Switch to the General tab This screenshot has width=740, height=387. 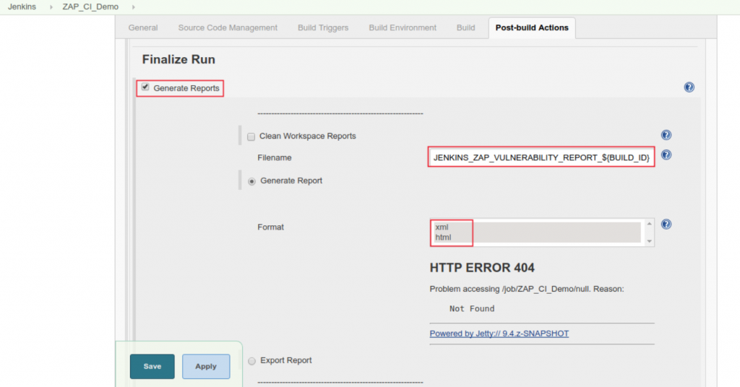tap(143, 28)
